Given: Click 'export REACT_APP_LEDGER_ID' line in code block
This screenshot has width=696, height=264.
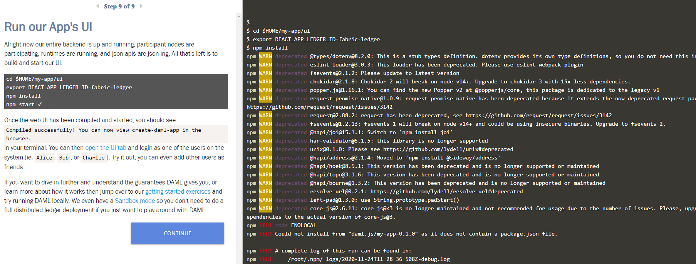Looking at the screenshot, I should [69, 87].
